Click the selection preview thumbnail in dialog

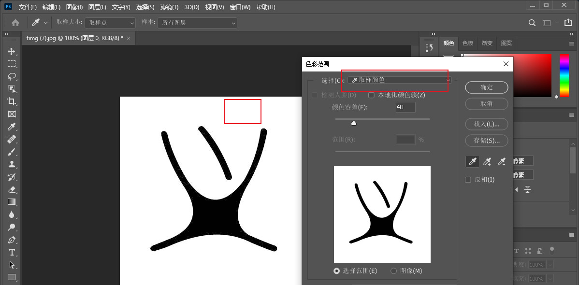click(x=382, y=214)
